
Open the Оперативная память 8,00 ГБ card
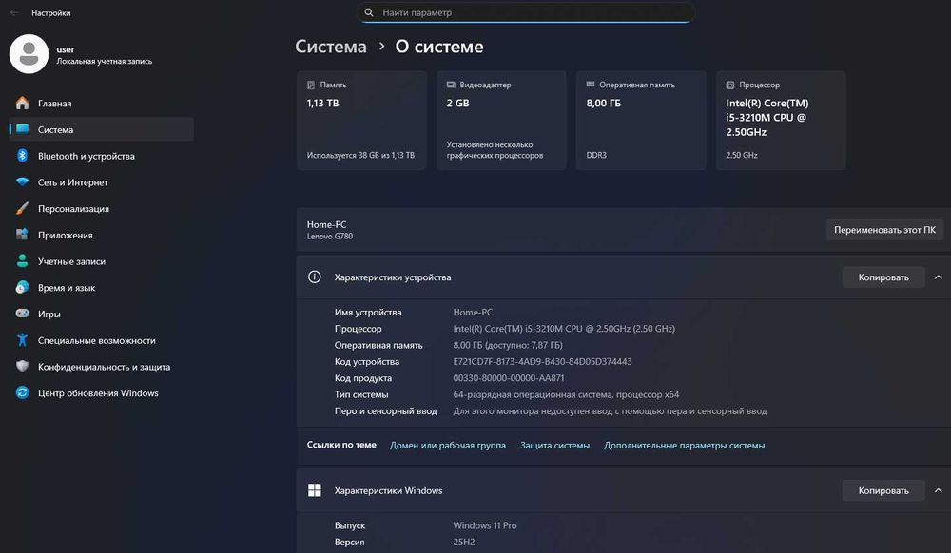coord(640,120)
